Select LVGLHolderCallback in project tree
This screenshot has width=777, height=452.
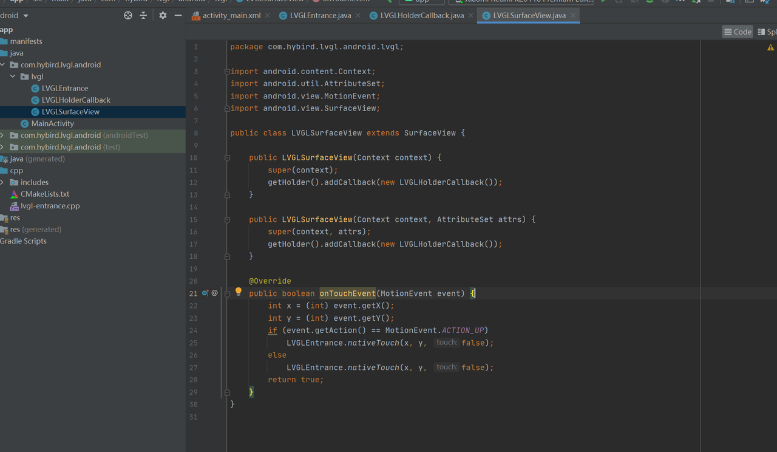coord(76,100)
